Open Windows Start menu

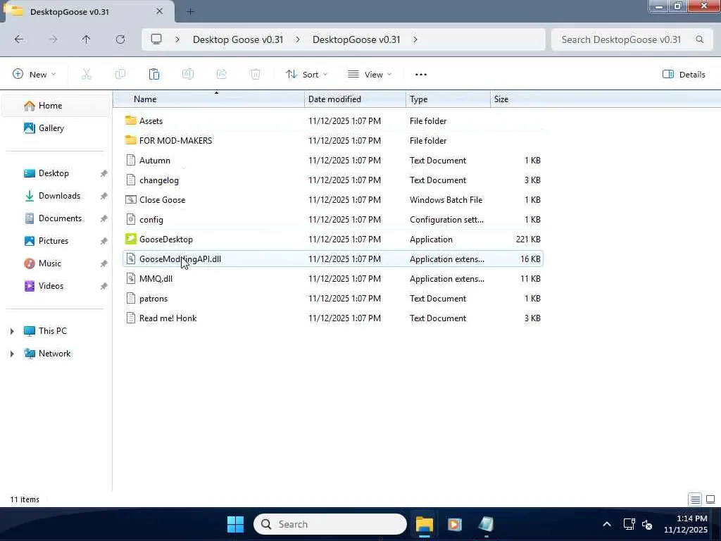[x=235, y=524]
